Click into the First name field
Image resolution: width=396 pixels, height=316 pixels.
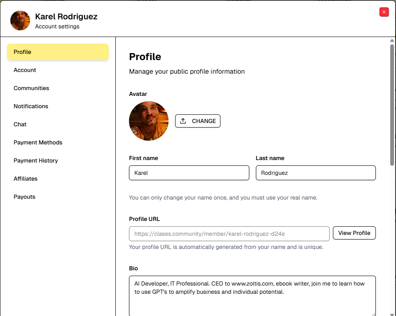(189, 173)
